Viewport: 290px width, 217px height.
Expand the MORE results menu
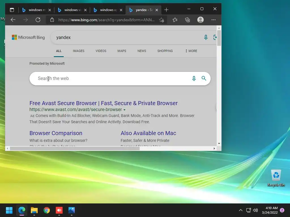tap(191, 51)
